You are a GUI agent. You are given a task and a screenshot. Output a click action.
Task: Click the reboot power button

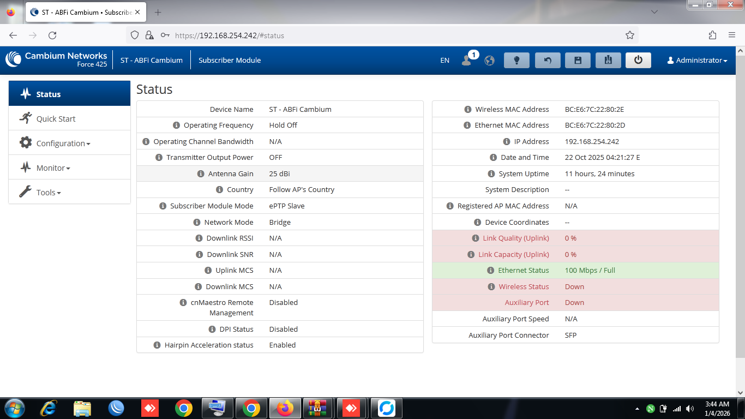point(638,61)
